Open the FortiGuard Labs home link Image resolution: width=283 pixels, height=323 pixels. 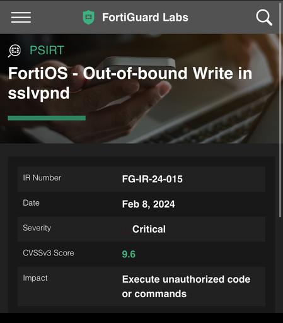(x=145, y=17)
